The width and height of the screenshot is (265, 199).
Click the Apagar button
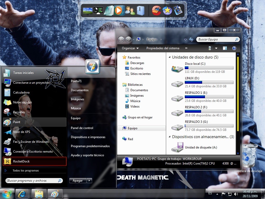[78, 181]
